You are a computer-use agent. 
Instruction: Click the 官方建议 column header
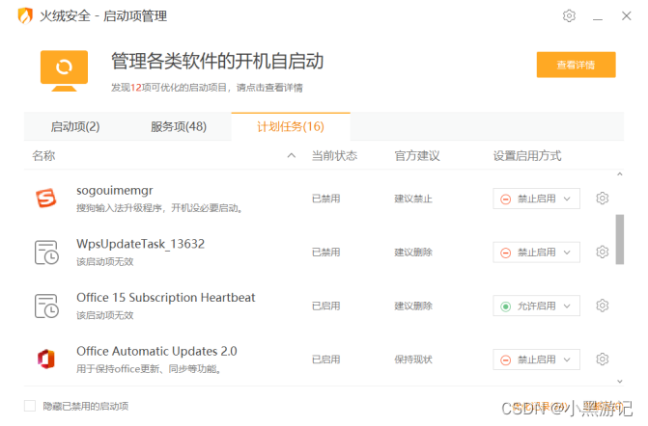417,156
